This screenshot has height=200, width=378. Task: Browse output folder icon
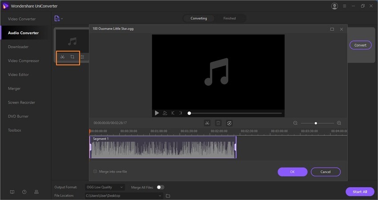coord(168,196)
